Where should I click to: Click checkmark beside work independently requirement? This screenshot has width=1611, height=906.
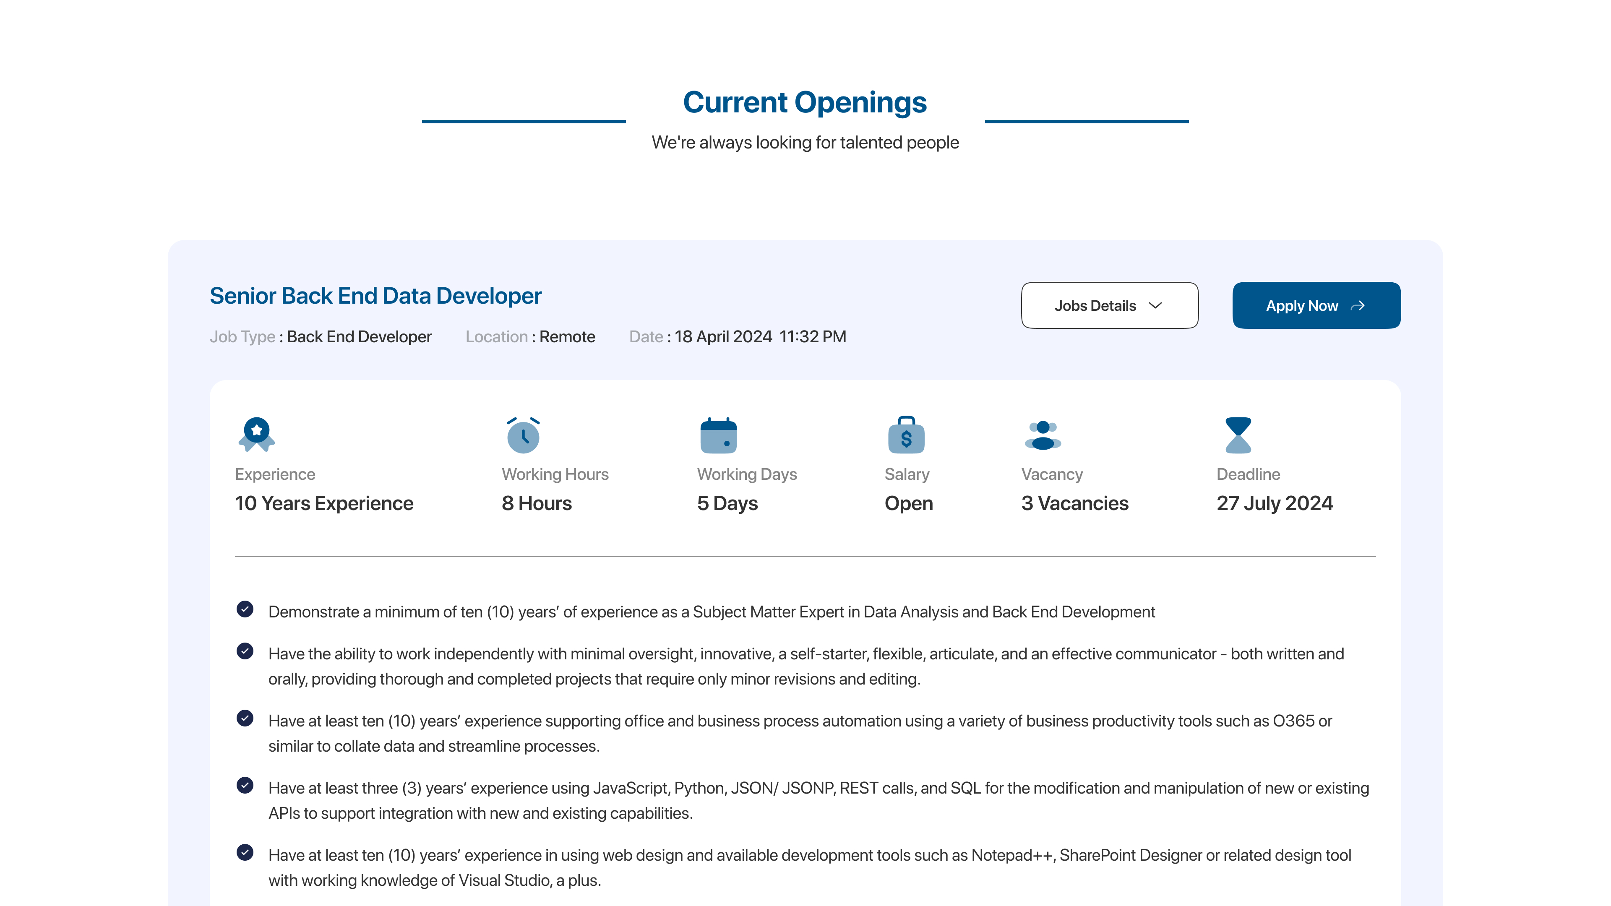(x=245, y=651)
